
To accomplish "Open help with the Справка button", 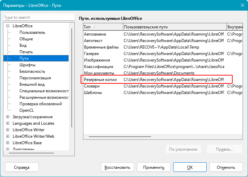I will [22, 167].
